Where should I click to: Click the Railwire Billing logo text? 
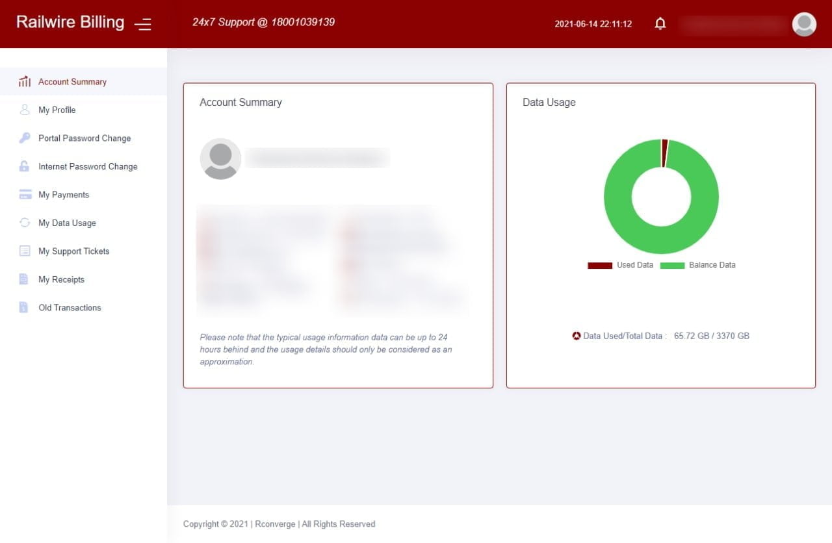tap(70, 22)
